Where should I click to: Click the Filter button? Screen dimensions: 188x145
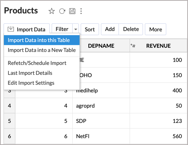coord(62,29)
